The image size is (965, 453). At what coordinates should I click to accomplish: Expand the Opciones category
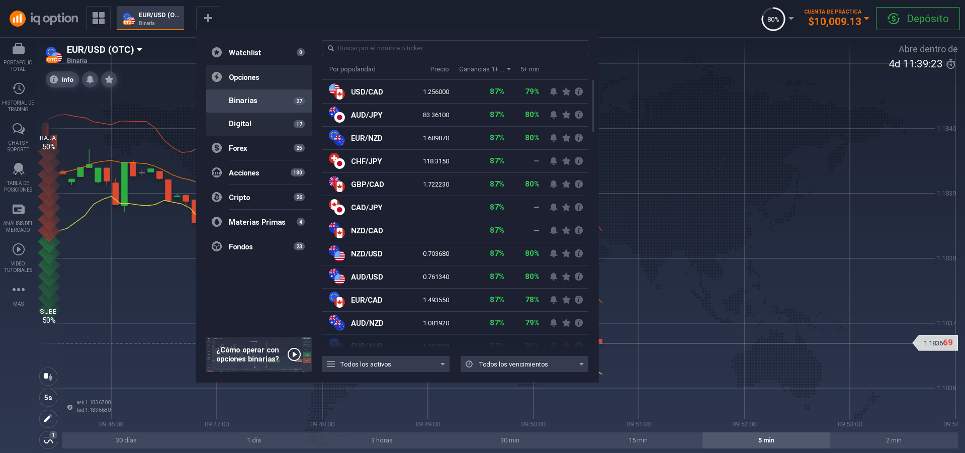point(259,77)
